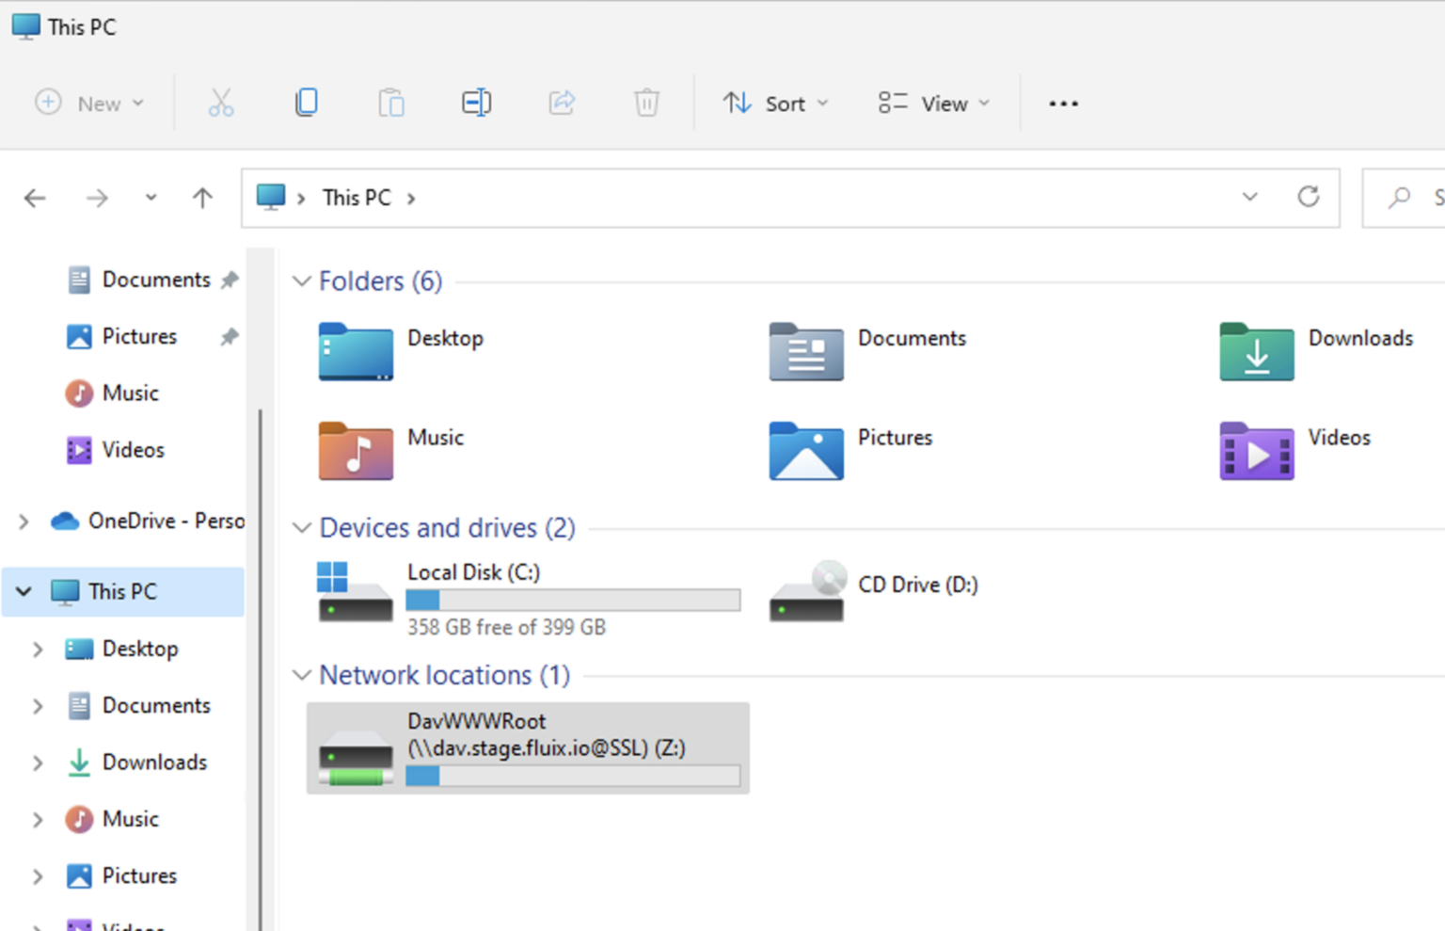Open the DavWWWRoot network drive
Image resolution: width=1445 pixels, height=931 pixels.
pos(527,748)
